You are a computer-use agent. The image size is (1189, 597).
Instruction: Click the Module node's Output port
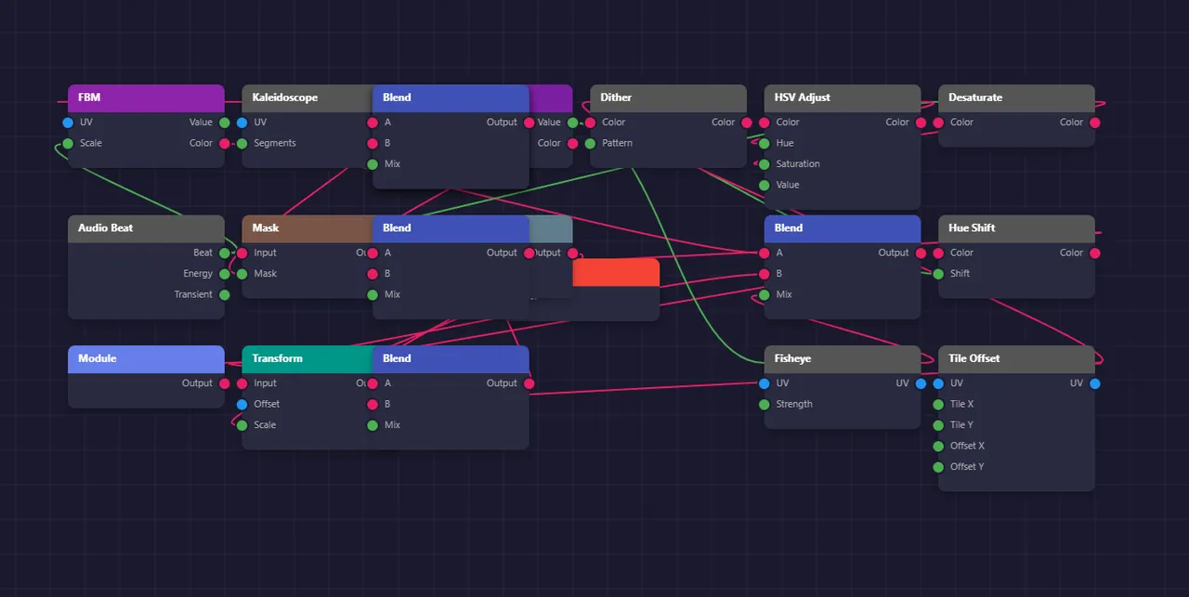pos(224,383)
